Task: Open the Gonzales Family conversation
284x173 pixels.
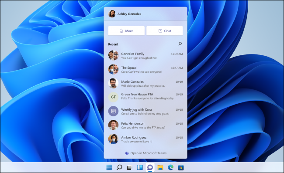Action: point(145,55)
